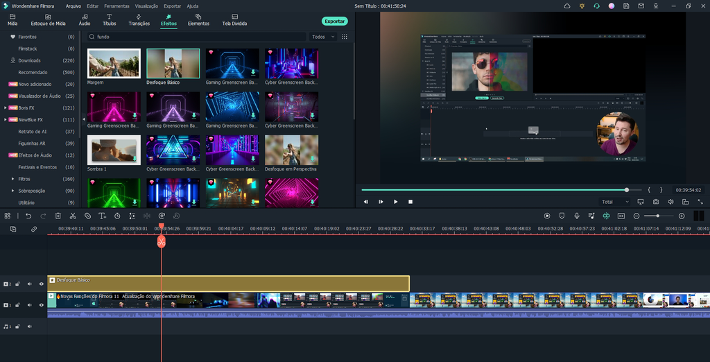Mute video track 2 speaker
The image size is (710, 362).
point(29,284)
